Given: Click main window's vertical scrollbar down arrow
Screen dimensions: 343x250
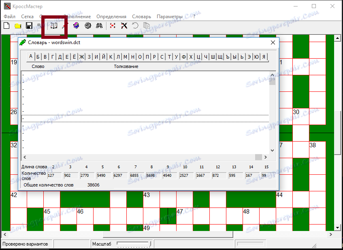Looking at the screenshot, I should pyautogui.click(x=337, y=228).
